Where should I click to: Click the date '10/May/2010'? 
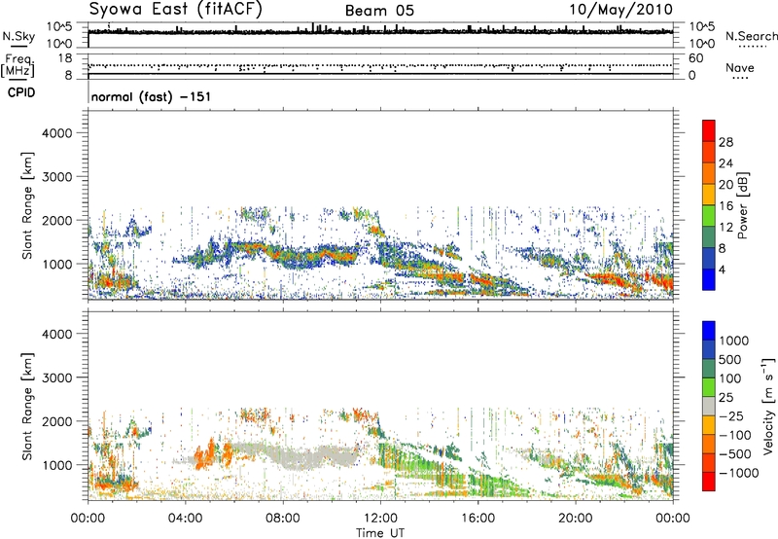click(x=620, y=10)
